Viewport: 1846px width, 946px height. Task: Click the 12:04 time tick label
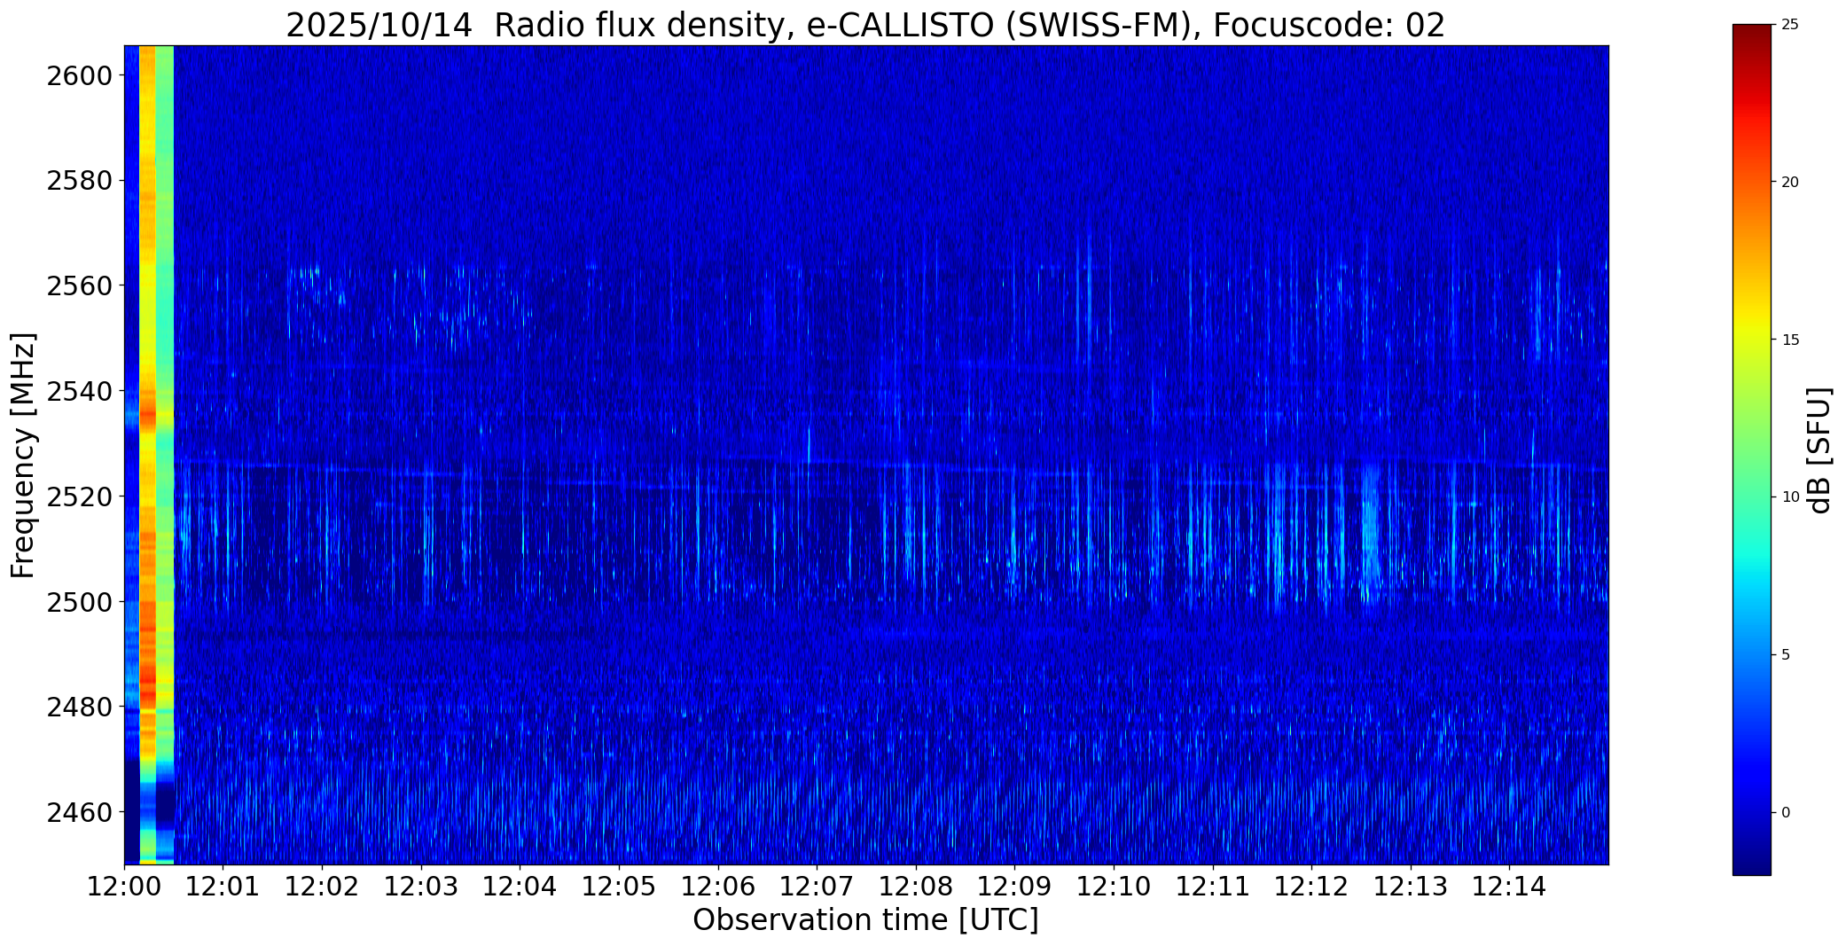pyautogui.click(x=520, y=887)
